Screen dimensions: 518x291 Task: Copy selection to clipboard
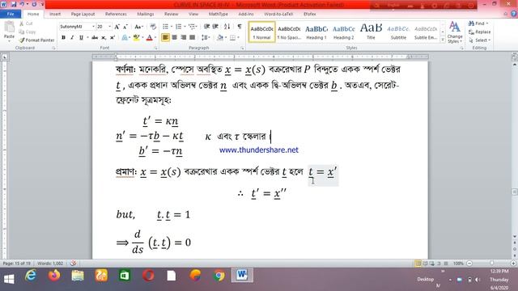(28, 32)
